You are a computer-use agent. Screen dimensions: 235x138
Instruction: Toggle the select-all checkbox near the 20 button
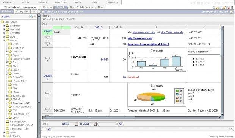coord(43,129)
